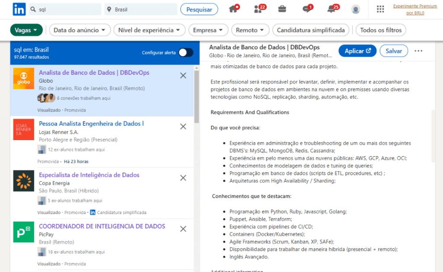Dismiss the Globo job card

tap(183, 75)
